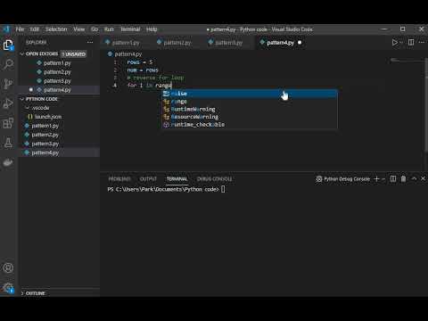Image resolution: width=428 pixels, height=321 pixels.
Task: Open the Run menu
Action: (109, 29)
